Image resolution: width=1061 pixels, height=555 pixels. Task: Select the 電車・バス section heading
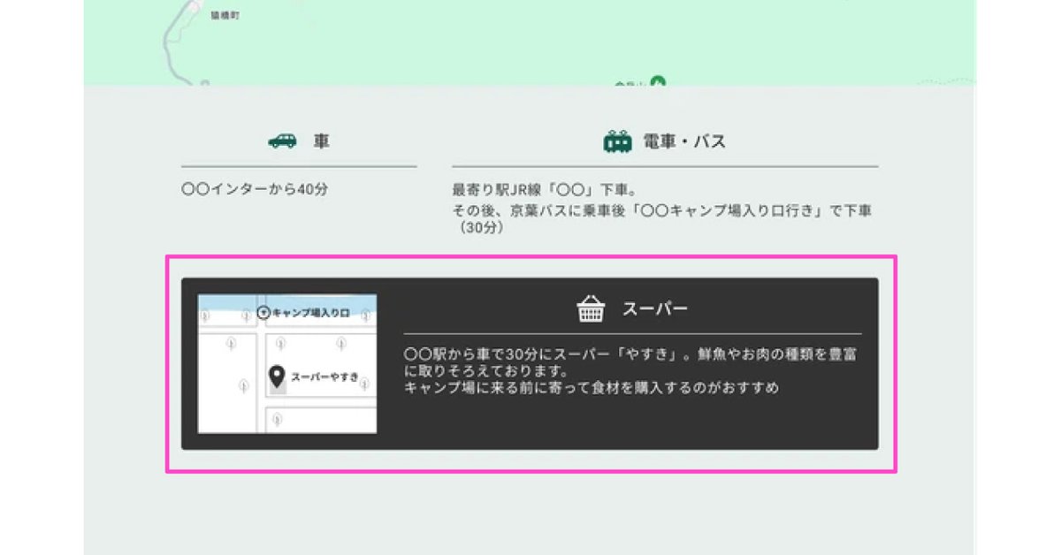point(684,141)
